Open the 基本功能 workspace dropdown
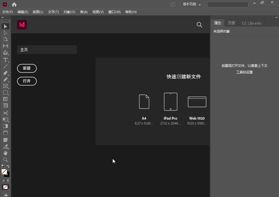279x197 pixels. 192,4
